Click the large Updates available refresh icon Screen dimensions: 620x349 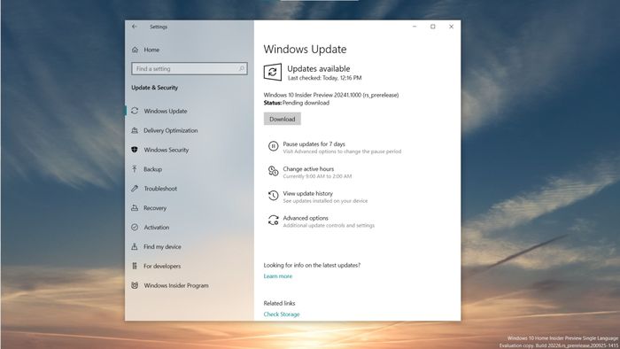pyautogui.click(x=273, y=73)
